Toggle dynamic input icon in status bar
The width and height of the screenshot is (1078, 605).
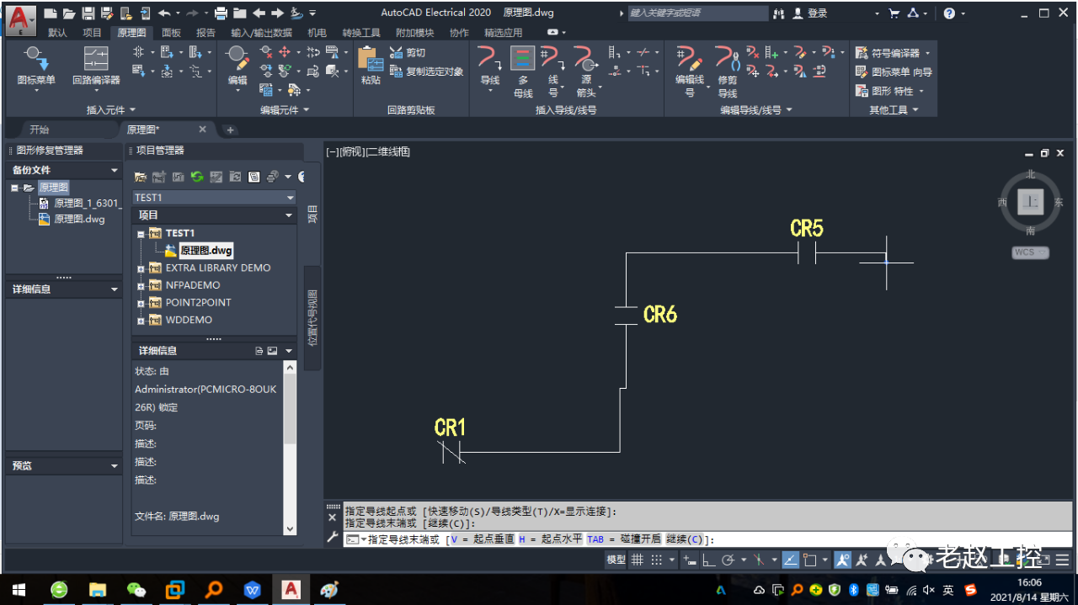click(691, 560)
